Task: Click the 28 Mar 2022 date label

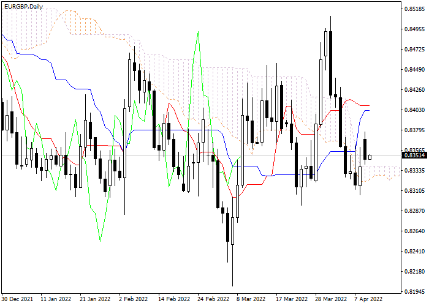Action: pyautogui.click(x=331, y=299)
